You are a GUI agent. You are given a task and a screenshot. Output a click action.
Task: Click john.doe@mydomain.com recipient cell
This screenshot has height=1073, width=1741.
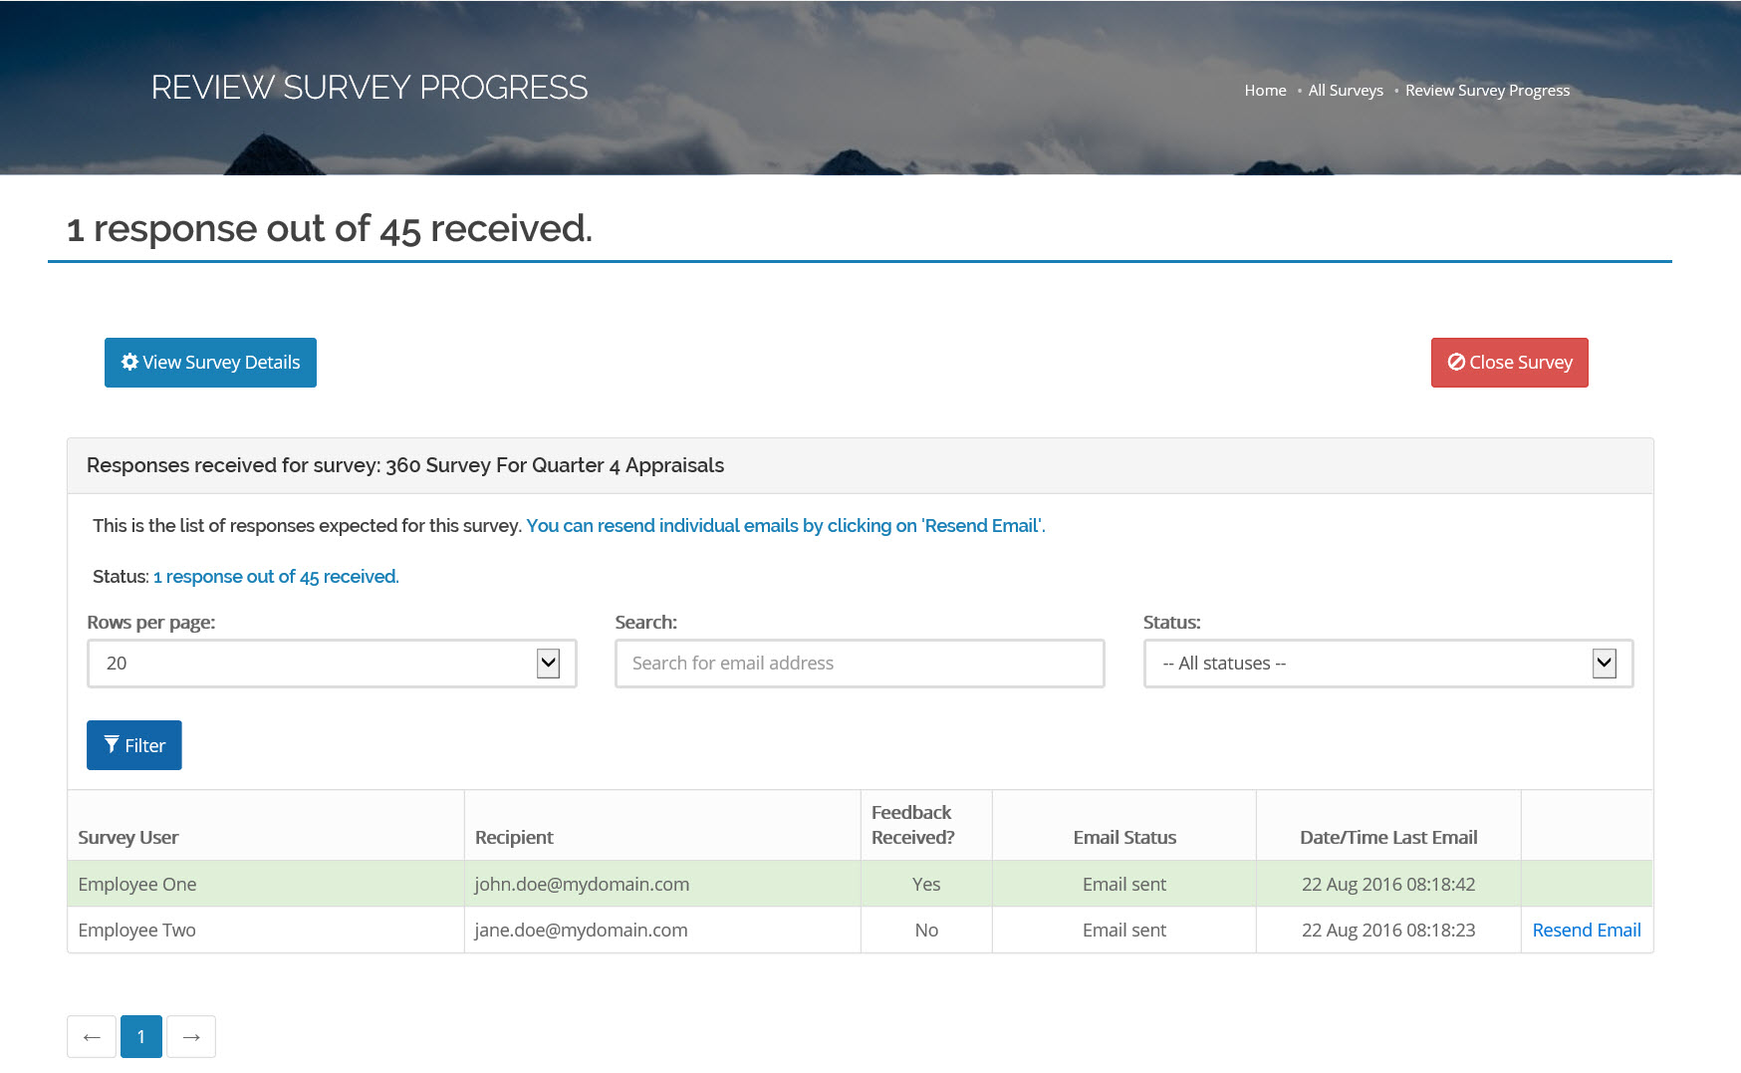tap(582, 884)
